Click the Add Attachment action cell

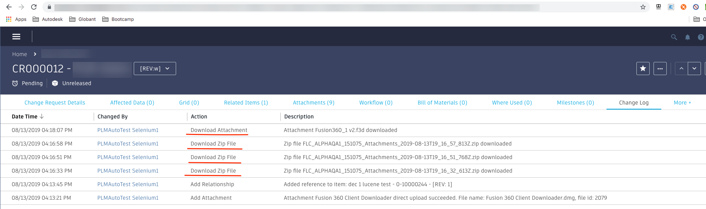[211, 198]
